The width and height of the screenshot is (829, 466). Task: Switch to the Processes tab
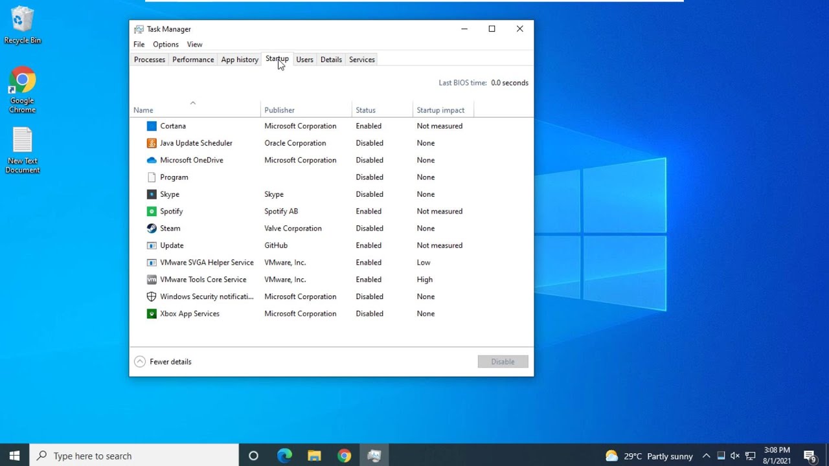coord(150,60)
